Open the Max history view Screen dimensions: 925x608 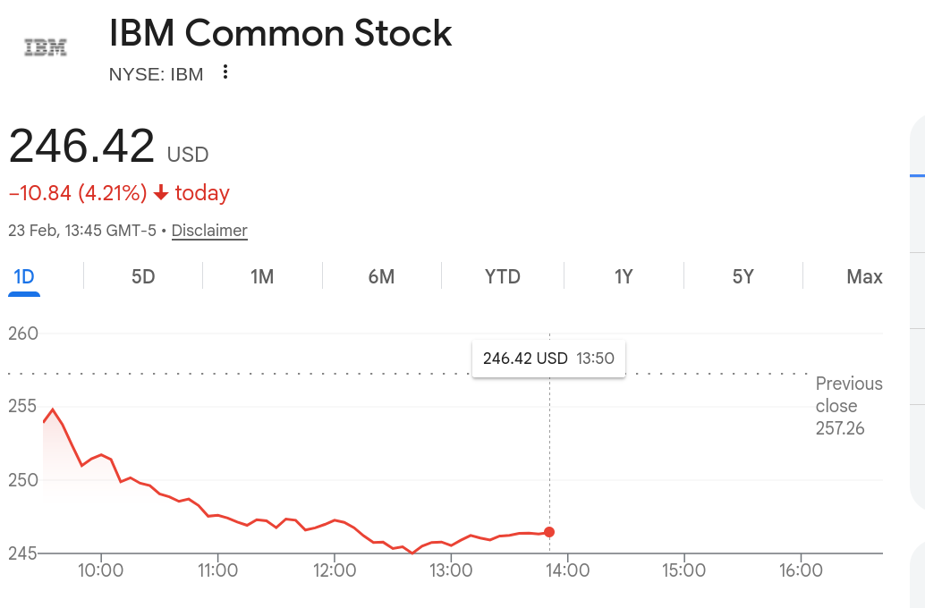pyautogui.click(x=864, y=277)
